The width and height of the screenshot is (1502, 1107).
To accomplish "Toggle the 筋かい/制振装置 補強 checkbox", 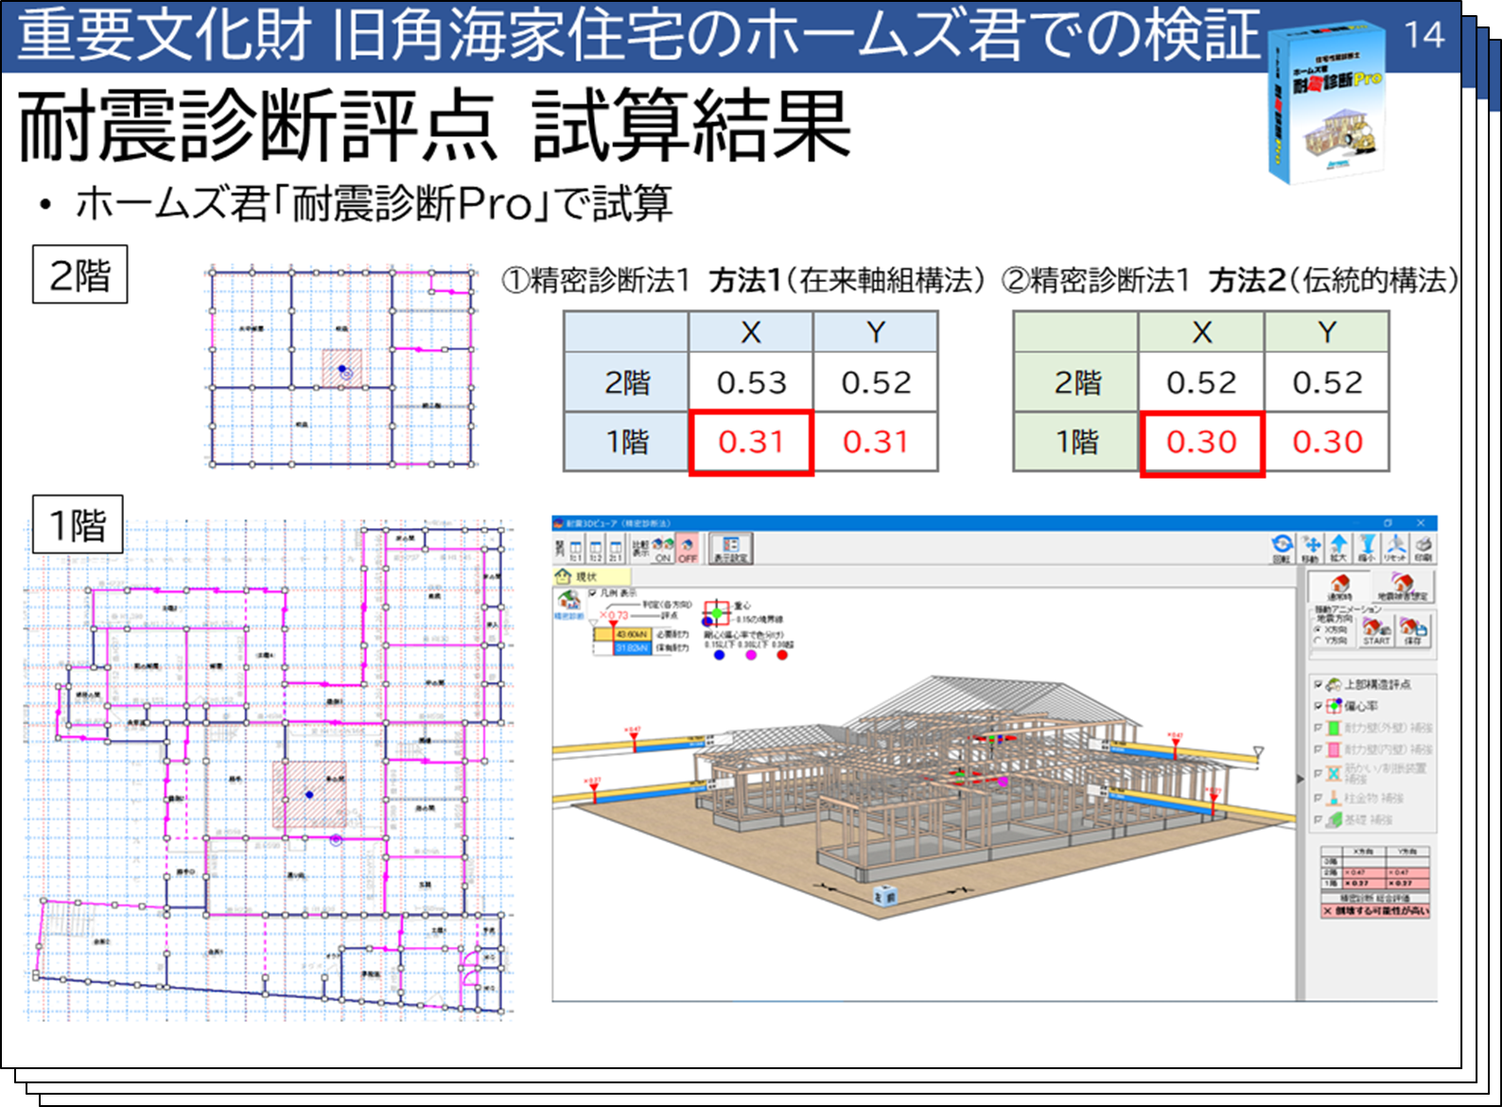I will pos(1318,773).
